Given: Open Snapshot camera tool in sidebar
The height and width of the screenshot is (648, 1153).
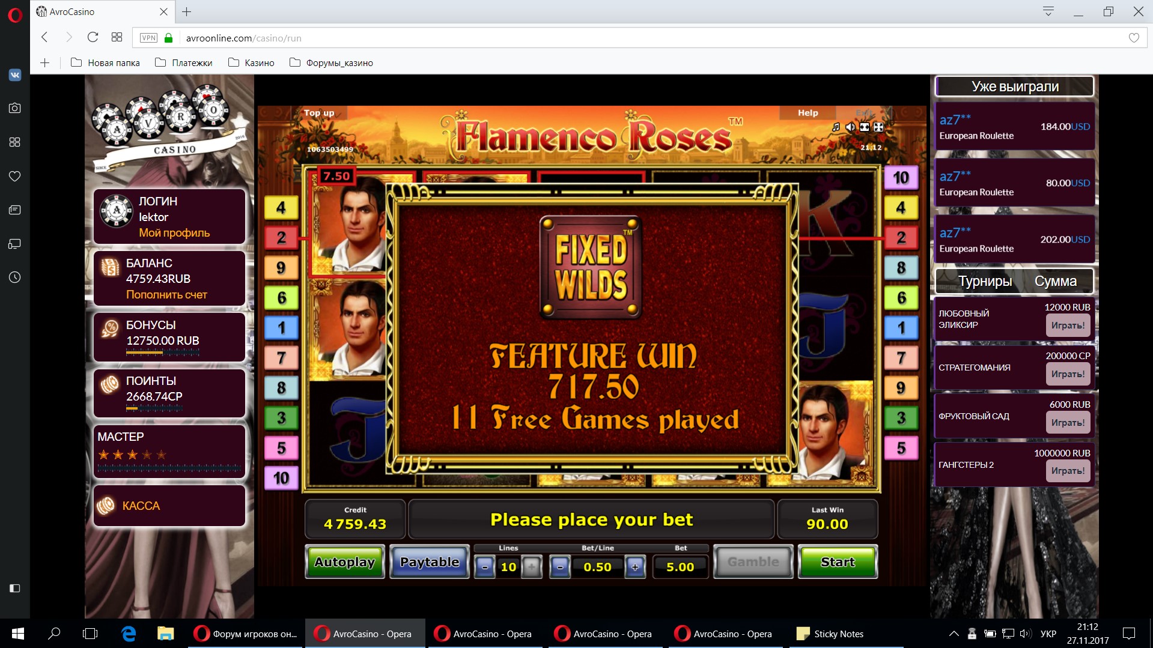Looking at the screenshot, I should 15,108.
